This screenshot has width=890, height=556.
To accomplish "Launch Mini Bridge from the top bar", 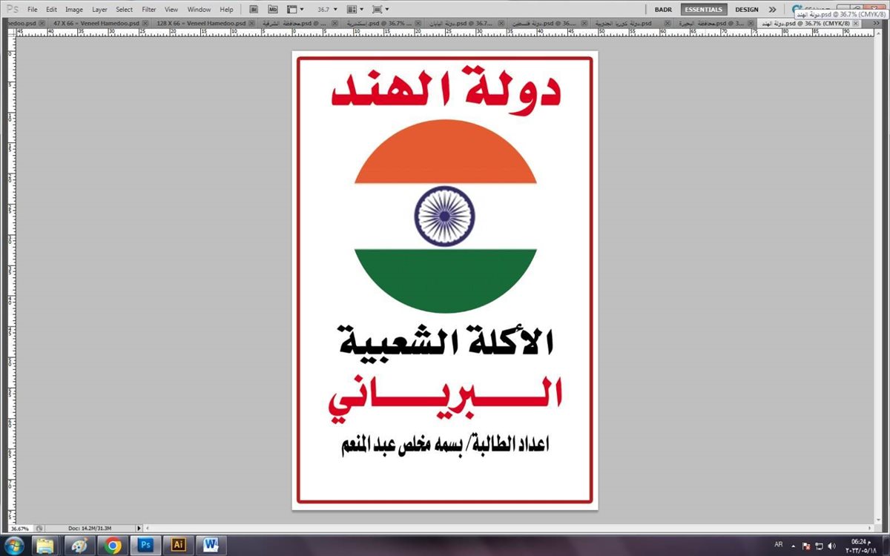I will pos(272,10).
